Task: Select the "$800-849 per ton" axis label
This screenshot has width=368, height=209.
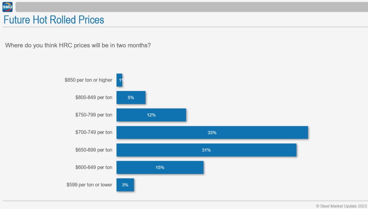Action: coord(94,98)
